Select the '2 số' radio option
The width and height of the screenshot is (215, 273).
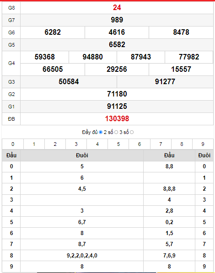[116, 132]
